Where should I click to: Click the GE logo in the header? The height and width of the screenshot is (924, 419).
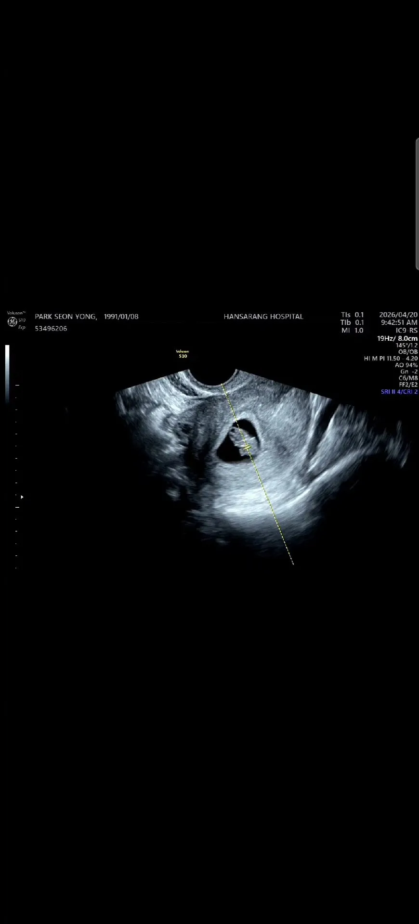pos(12,322)
